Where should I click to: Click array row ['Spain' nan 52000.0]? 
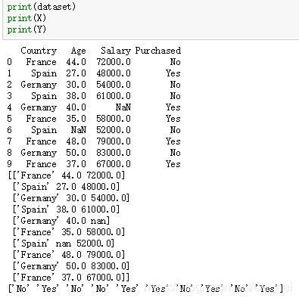[64, 244]
